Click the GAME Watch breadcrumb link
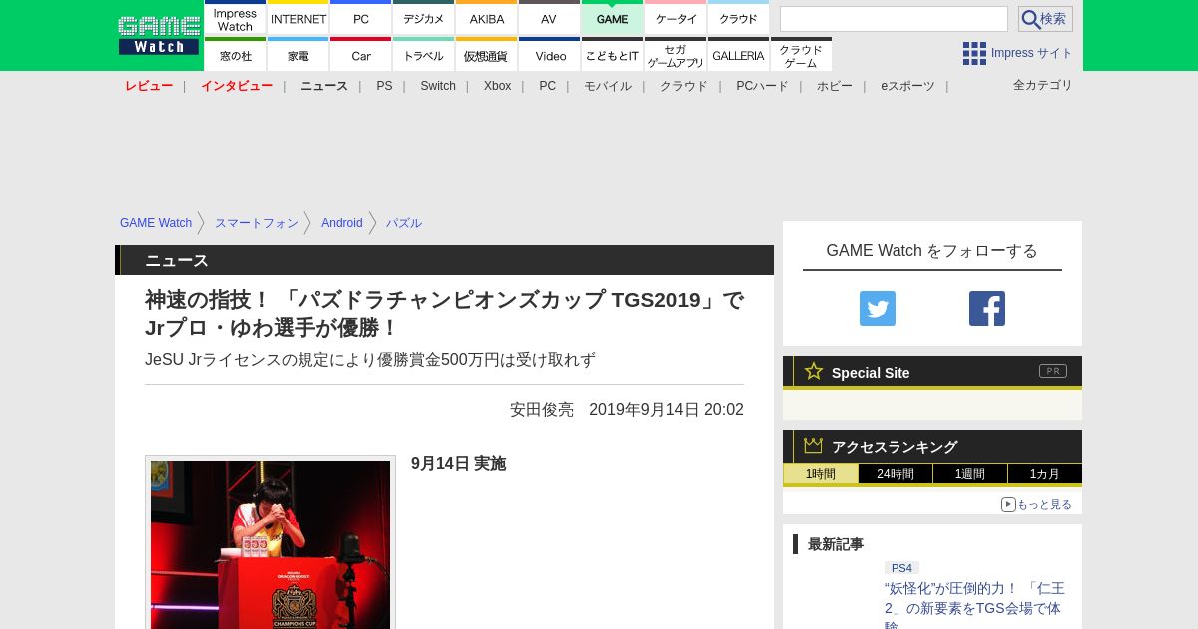This screenshot has height=629, width=1198. pyautogui.click(x=156, y=223)
